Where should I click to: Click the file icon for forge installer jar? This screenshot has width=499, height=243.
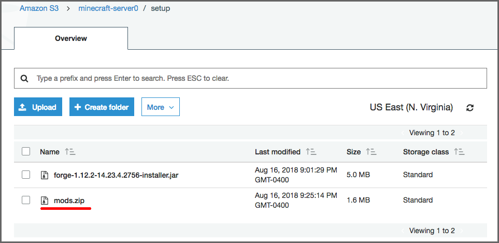(x=45, y=175)
